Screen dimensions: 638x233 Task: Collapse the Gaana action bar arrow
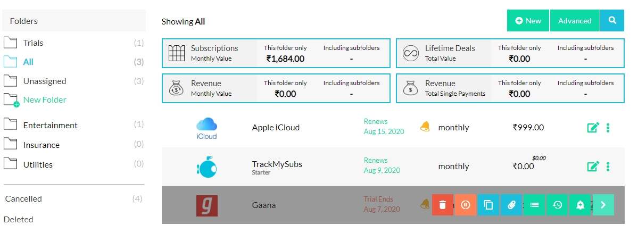click(x=603, y=205)
